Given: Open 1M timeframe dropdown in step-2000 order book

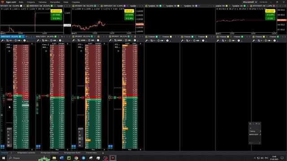Looking at the screenshot, I should coord(129,40).
